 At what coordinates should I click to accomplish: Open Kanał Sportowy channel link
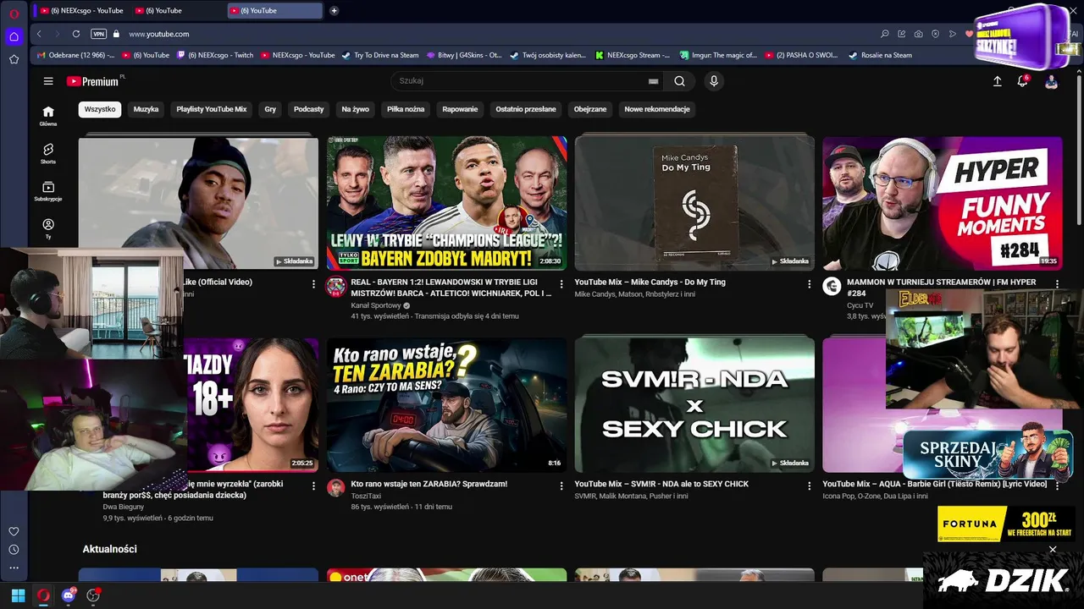376,305
